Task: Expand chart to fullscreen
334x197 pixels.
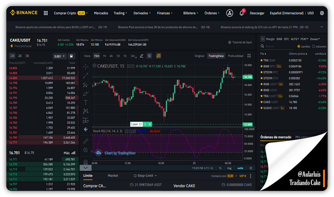Action: 249,56
